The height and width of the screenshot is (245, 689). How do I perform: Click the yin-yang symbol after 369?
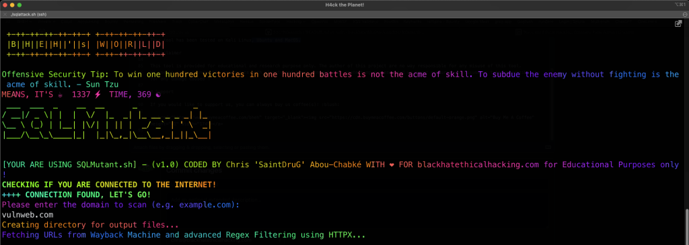tap(158, 95)
